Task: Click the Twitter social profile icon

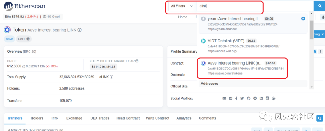Action: tap(242, 98)
